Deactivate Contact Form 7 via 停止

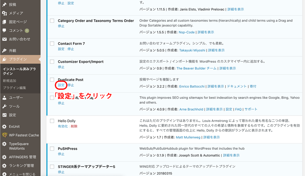click(70, 49)
